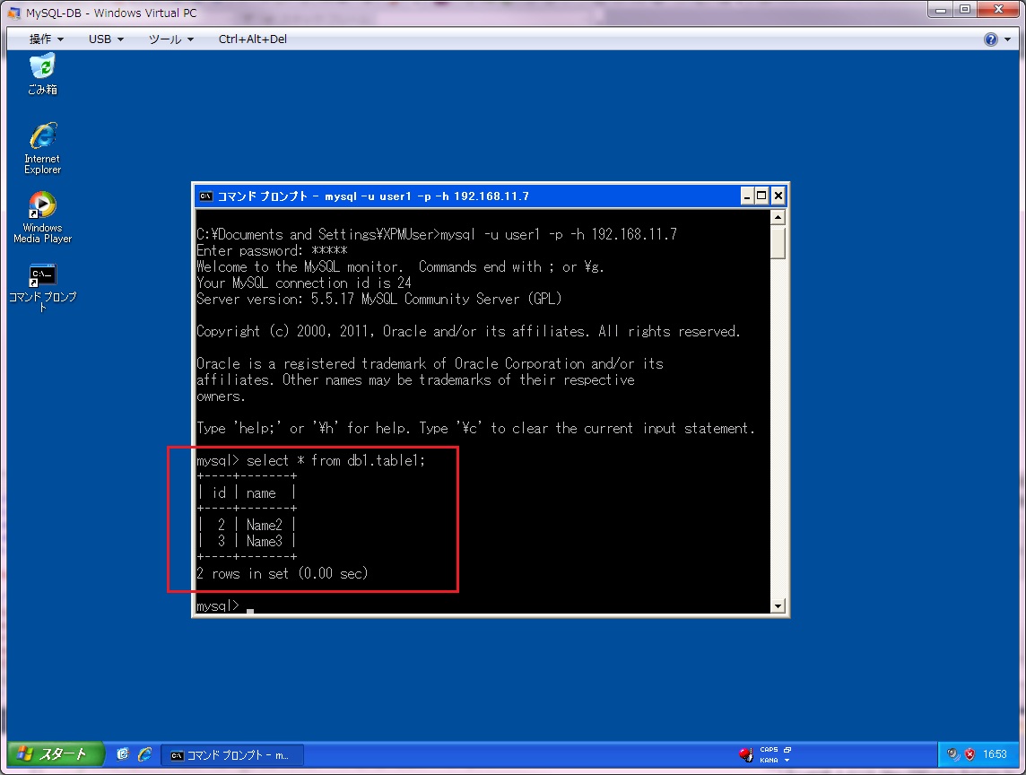The height and width of the screenshot is (775, 1026).
Task: Select the コマンド プロンプト taskbar button
Action: pyautogui.click(x=232, y=754)
